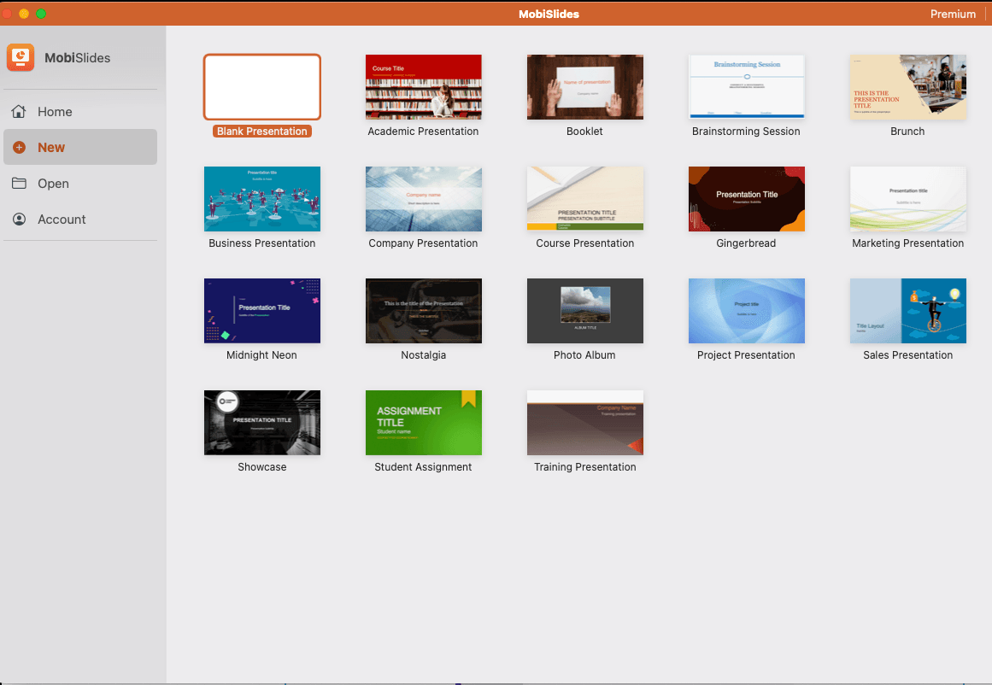Click the orange New plus-circle icon
This screenshot has width=992, height=685.
[19, 147]
